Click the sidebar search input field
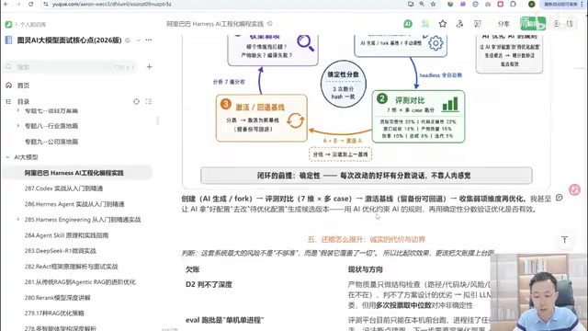Viewport: 588px width, 331px height. 71,67
